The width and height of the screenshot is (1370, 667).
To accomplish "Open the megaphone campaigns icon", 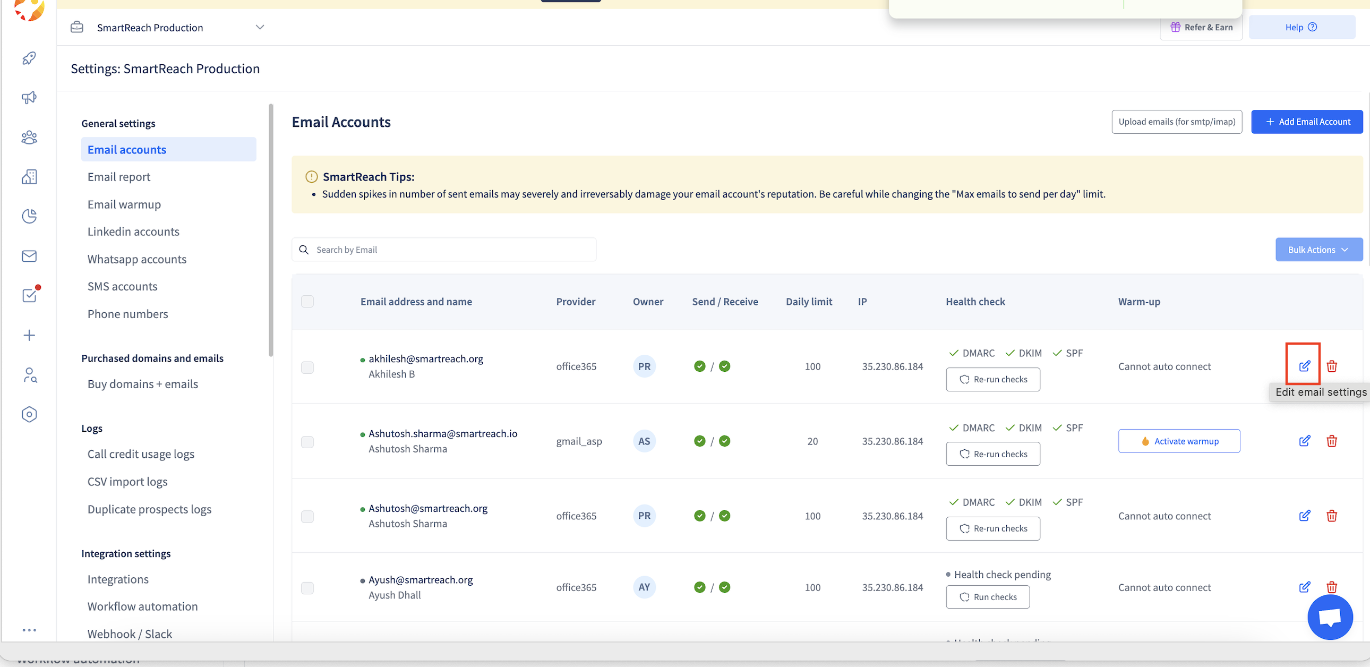I will tap(29, 97).
